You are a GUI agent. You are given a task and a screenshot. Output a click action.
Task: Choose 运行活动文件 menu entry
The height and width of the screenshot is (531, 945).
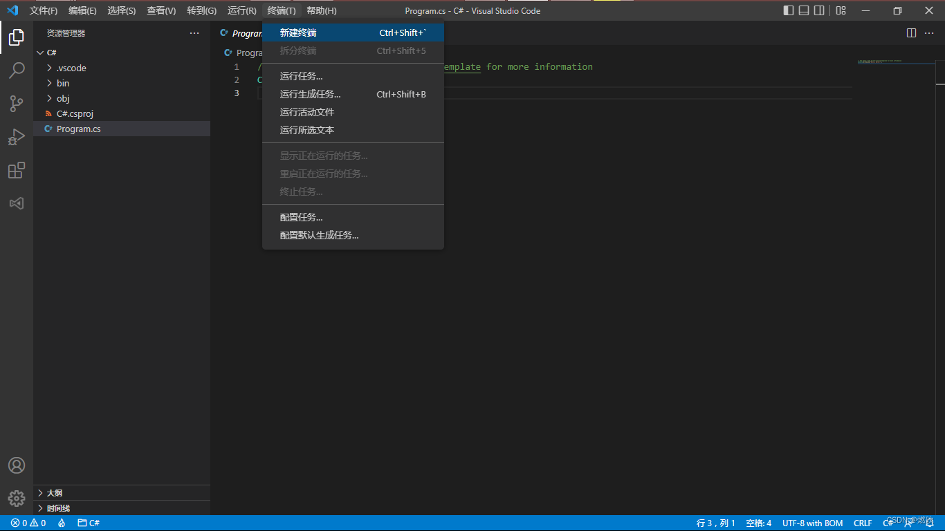tap(353, 112)
